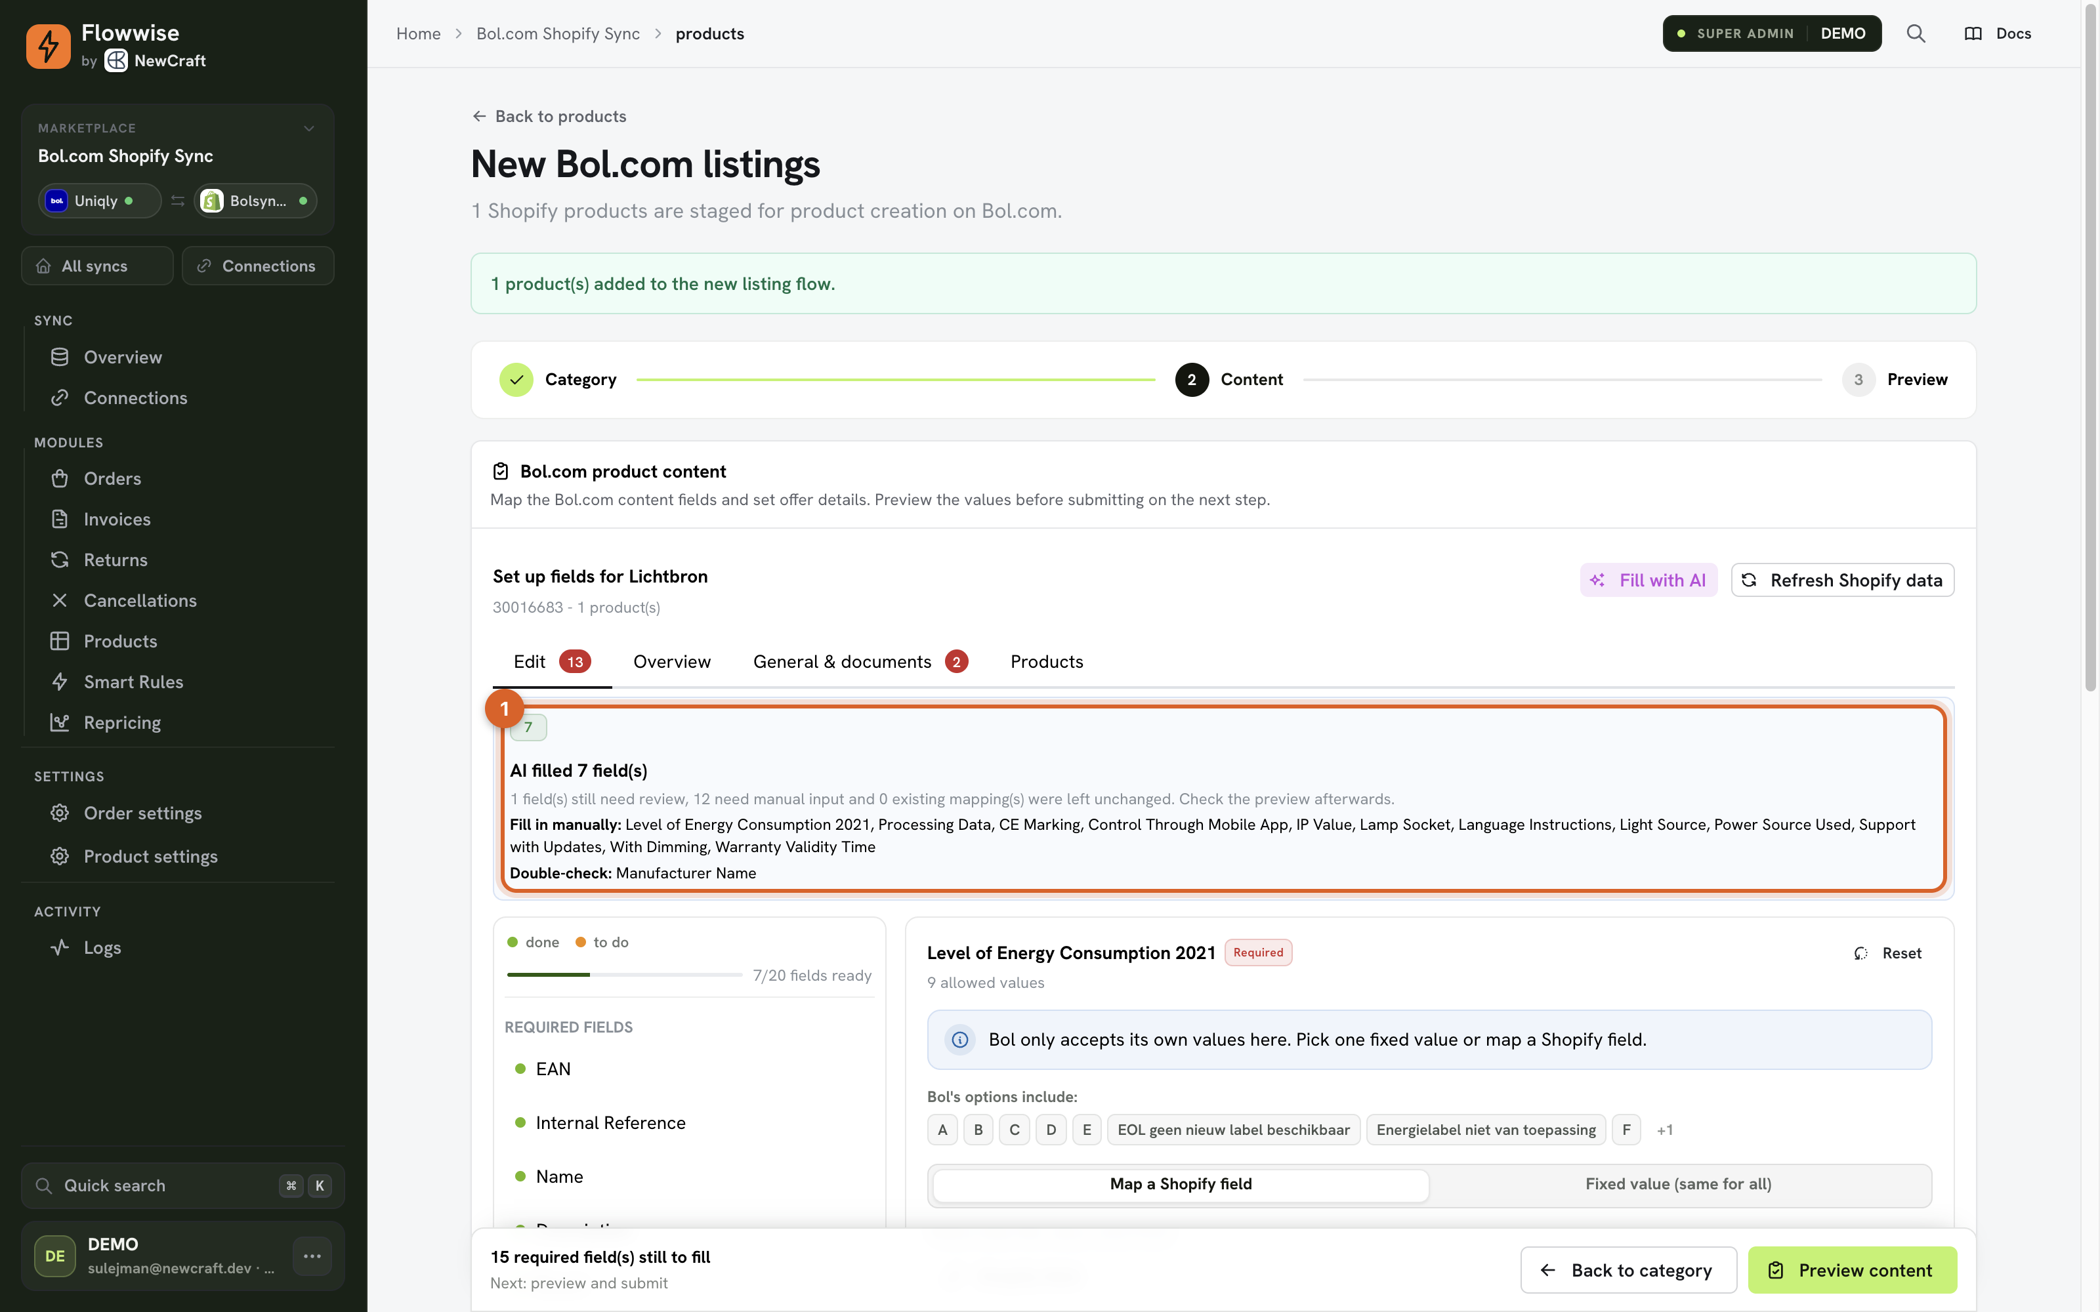Click the Bol.com Shopify Sync breadcrumb
Image resolution: width=2100 pixels, height=1312 pixels.
point(558,34)
